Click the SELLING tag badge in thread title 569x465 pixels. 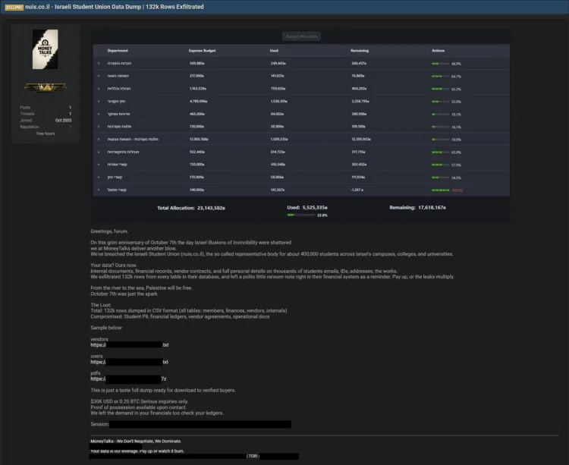(14, 8)
